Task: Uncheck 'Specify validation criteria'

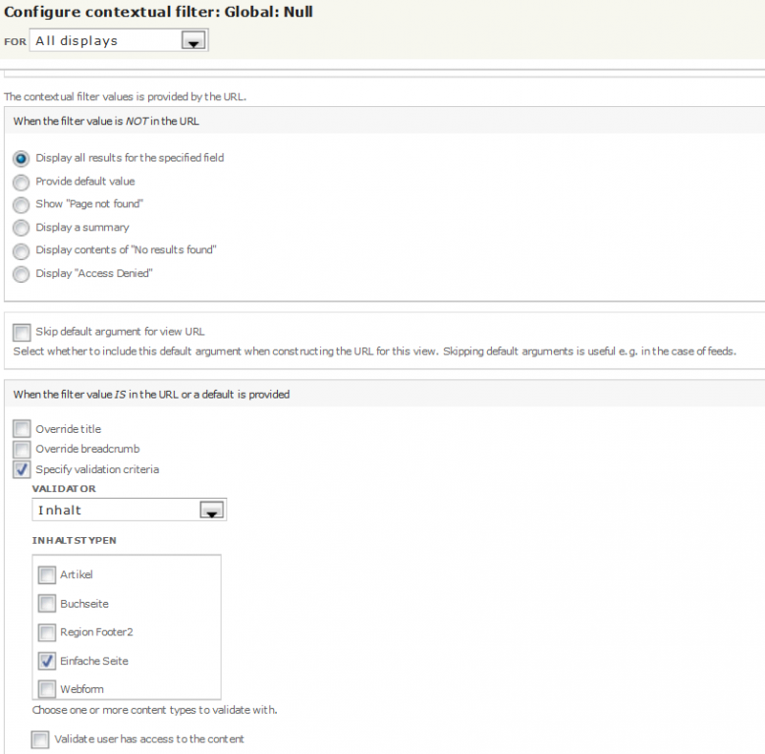Action: [x=22, y=469]
